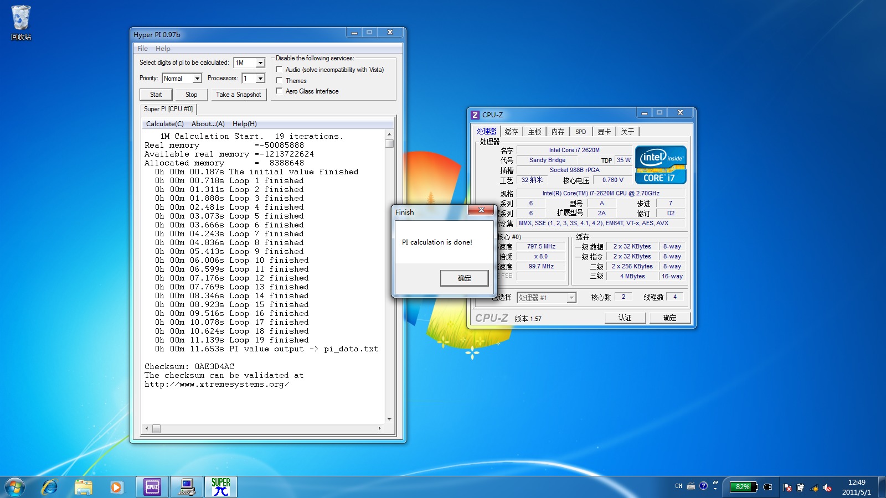Click the CPU-Z title bar Z icon
This screenshot has height=498, width=886.
(475, 115)
